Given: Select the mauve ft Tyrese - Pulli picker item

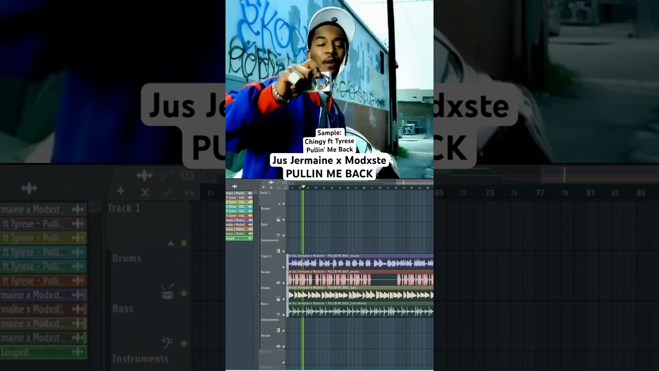Looking at the screenshot, I should click(x=239, y=198).
